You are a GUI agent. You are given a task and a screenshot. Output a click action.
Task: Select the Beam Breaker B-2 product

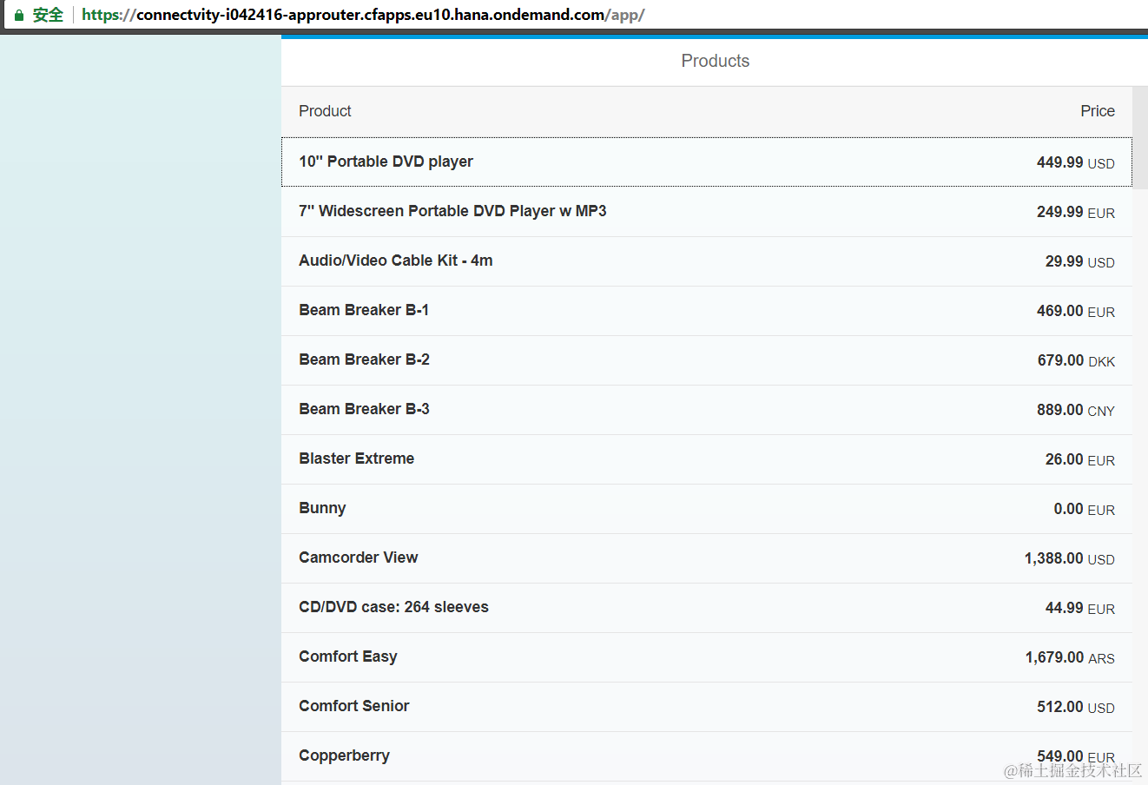tap(707, 360)
